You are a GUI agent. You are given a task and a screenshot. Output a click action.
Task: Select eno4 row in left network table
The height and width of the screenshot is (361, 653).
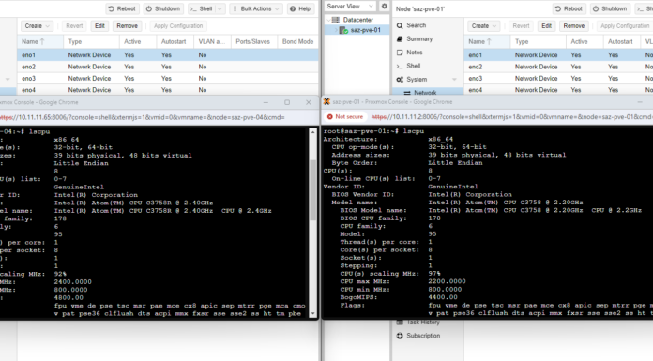coord(167,89)
